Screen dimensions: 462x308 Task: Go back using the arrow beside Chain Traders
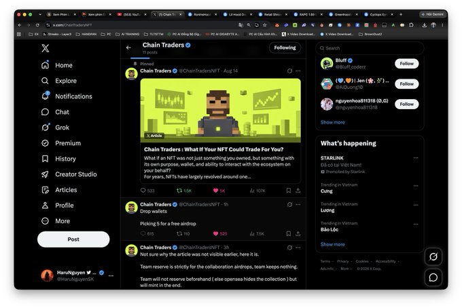click(x=128, y=47)
